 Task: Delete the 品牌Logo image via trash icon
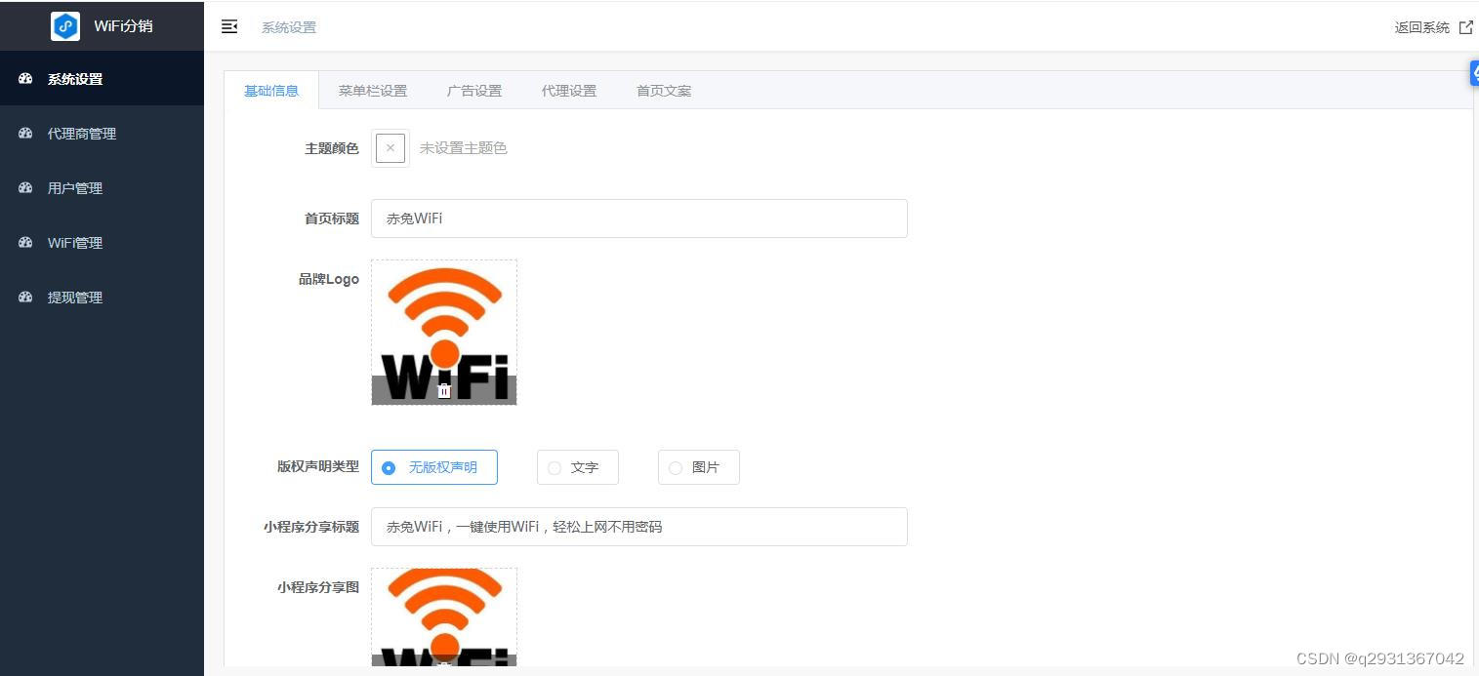(x=444, y=391)
